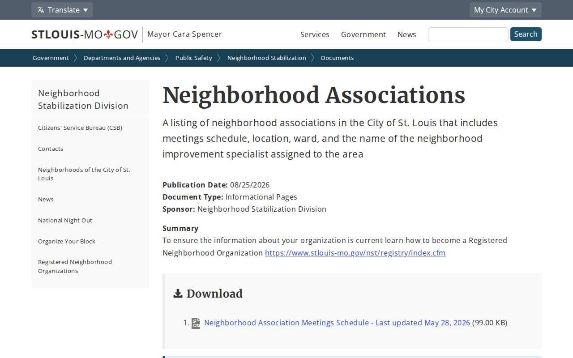This screenshot has height=358, width=573.
Task: Click the Search button
Action: tap(526, 34)
